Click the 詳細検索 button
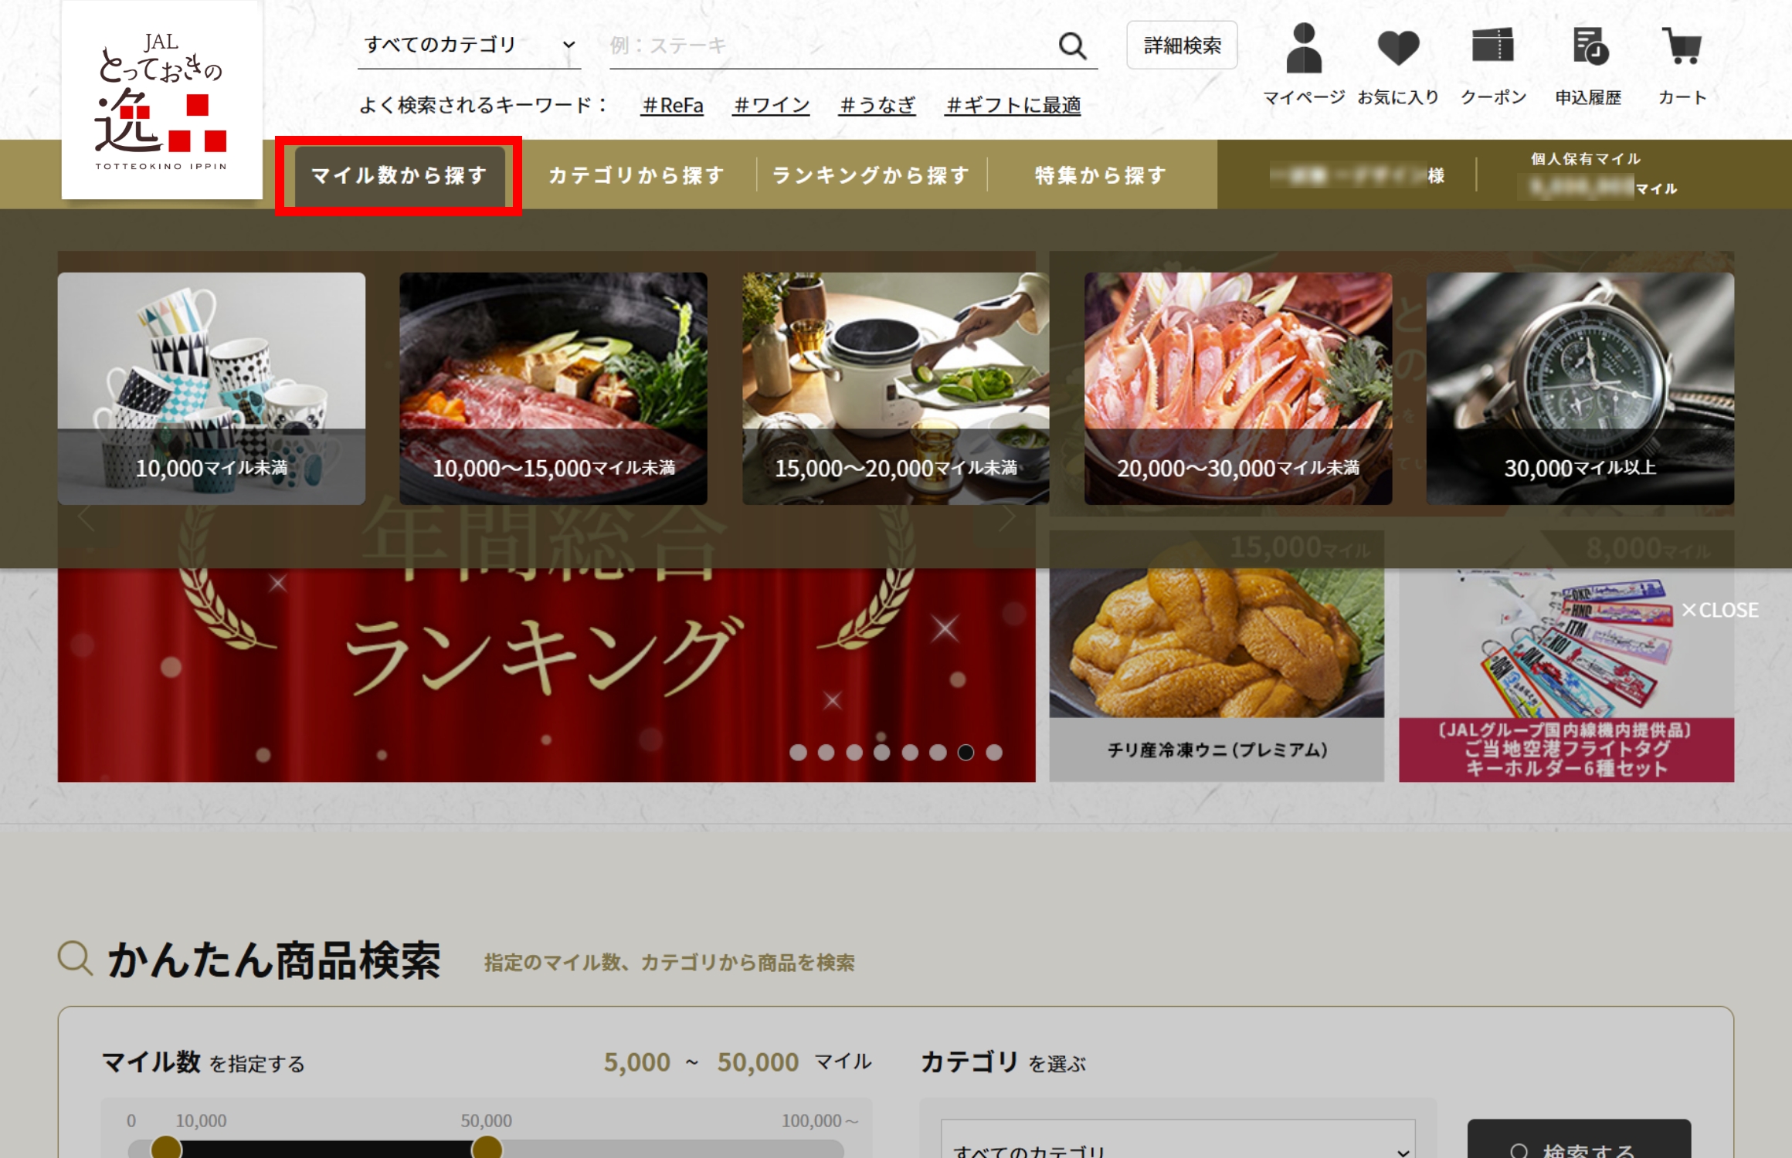The height and width of the screenshot is (1158, 1792). [x=1182, y=46]
